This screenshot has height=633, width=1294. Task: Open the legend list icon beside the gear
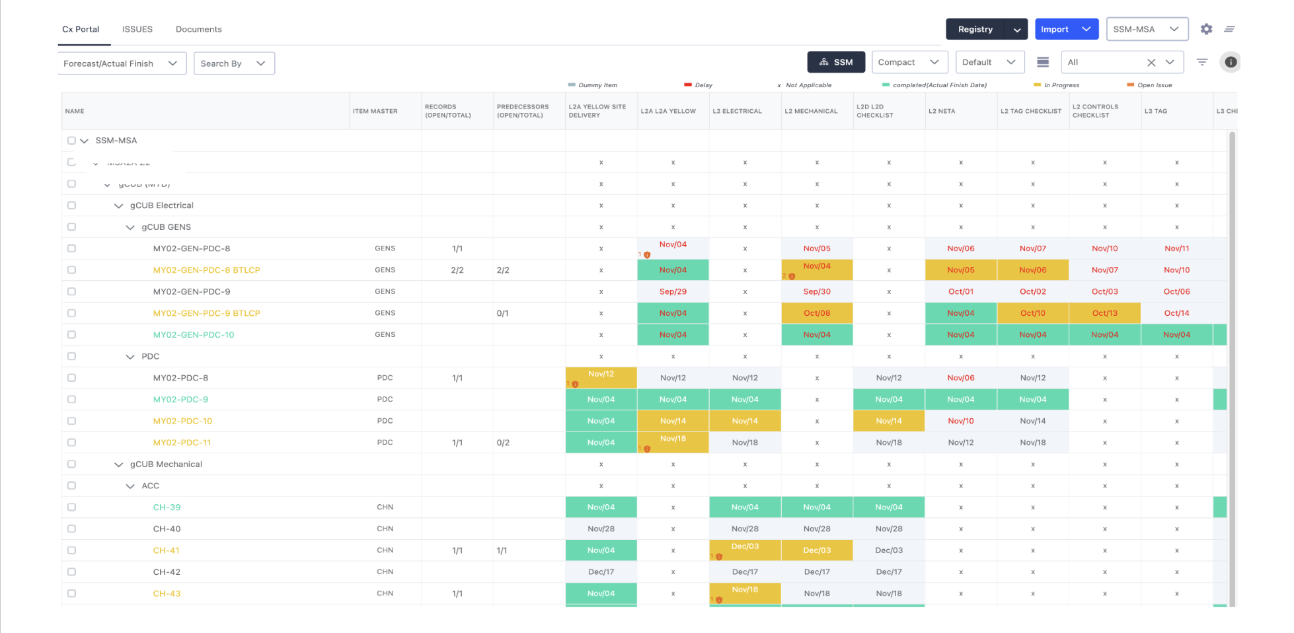[x=1229, y=29]
